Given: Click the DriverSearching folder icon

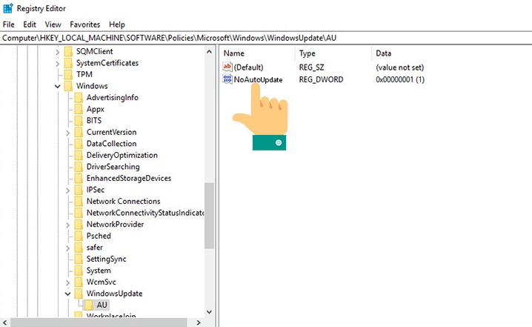Looking at the screenshot, I should pyautogui.click(x=79, y=167).
